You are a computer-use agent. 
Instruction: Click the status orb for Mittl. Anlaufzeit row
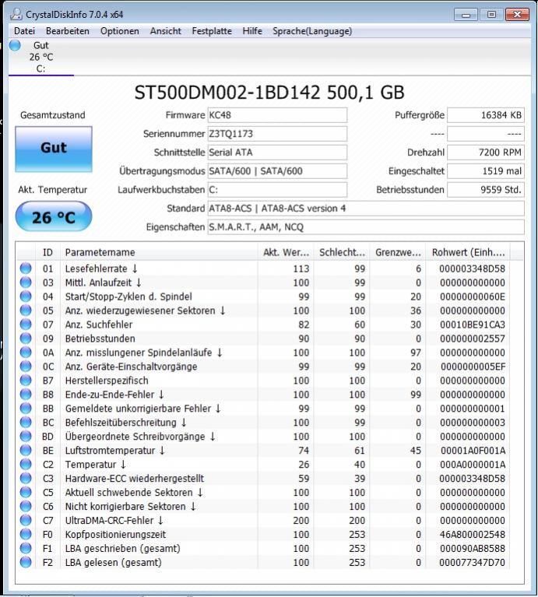(x=26, y=283)
